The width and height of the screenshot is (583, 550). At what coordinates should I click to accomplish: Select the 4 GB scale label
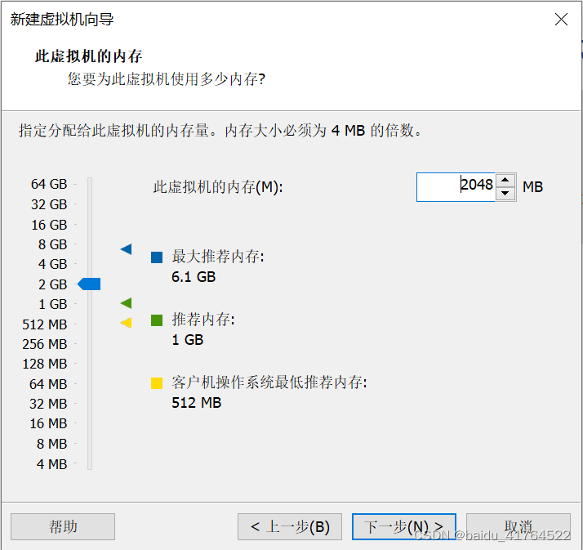(x=52, y=265)
